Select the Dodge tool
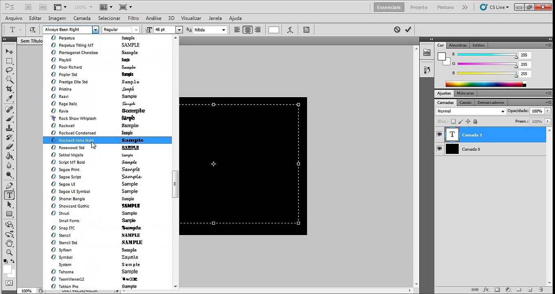The image size is (555, 294). (9, 175)
